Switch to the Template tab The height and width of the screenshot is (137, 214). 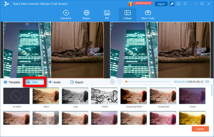12,82
